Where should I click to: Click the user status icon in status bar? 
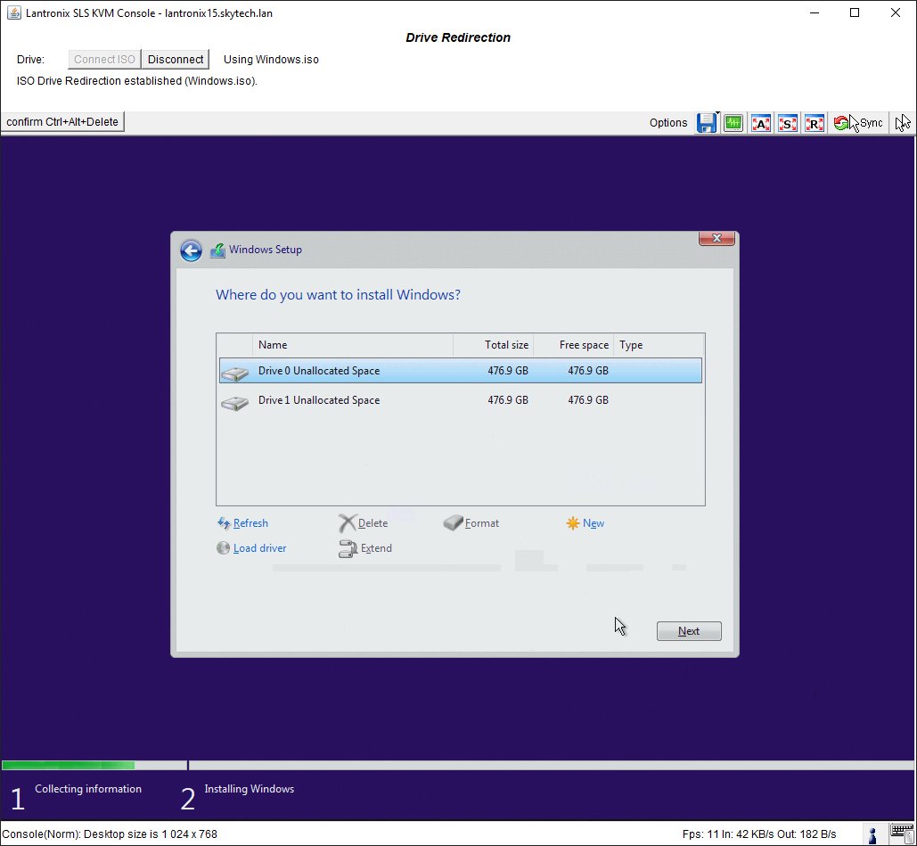click(873, 834)
